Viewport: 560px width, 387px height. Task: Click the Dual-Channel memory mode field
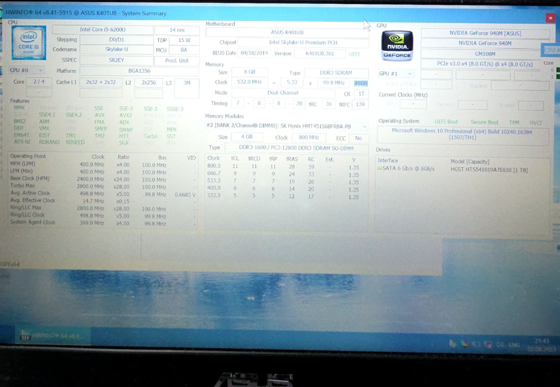click(x=283, y=93)
